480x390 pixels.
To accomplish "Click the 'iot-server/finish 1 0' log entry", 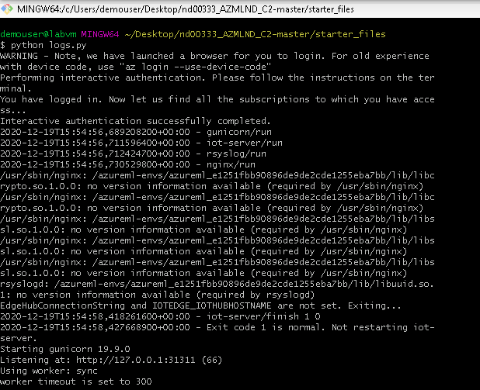I will [160, 316].
